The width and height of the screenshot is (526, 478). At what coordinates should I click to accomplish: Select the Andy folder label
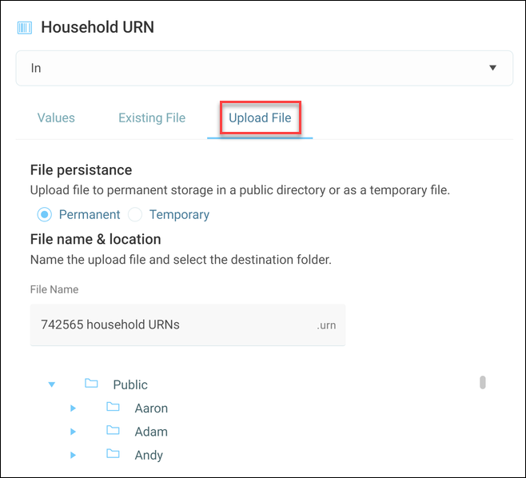coord(149,455)
